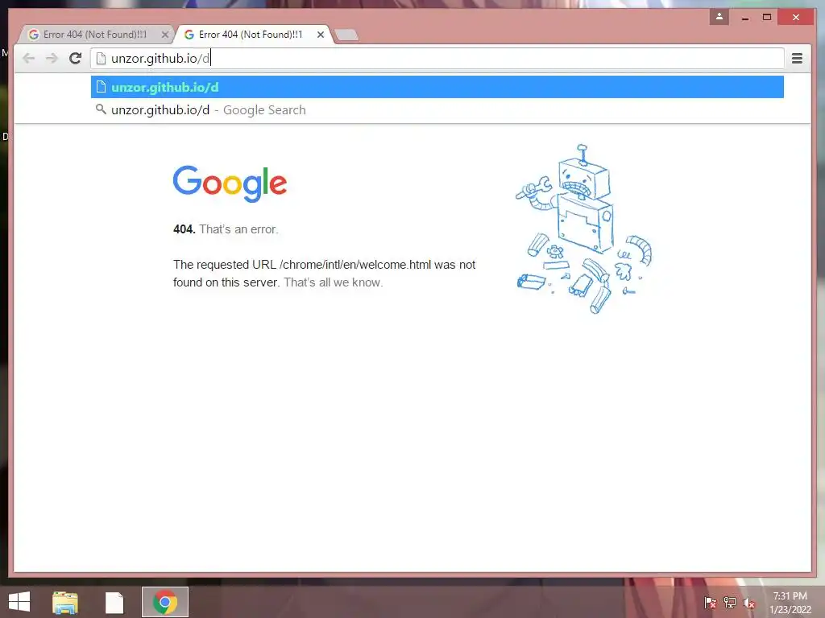
Task: Close the Chrome window
Action: (796, 18)
